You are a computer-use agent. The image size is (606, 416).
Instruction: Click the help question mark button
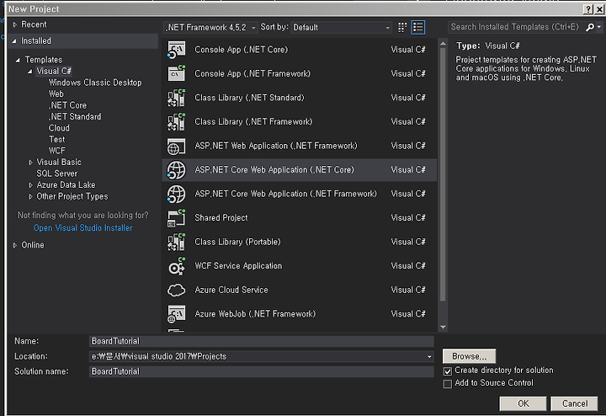click(x=587, y=9)
